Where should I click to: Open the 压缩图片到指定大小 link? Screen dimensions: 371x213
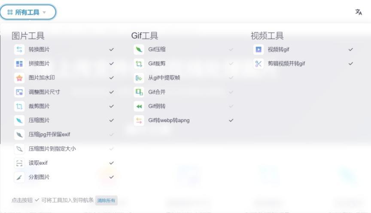52,149
